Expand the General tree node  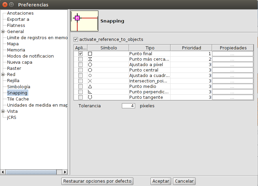click(x=3, y=32)
